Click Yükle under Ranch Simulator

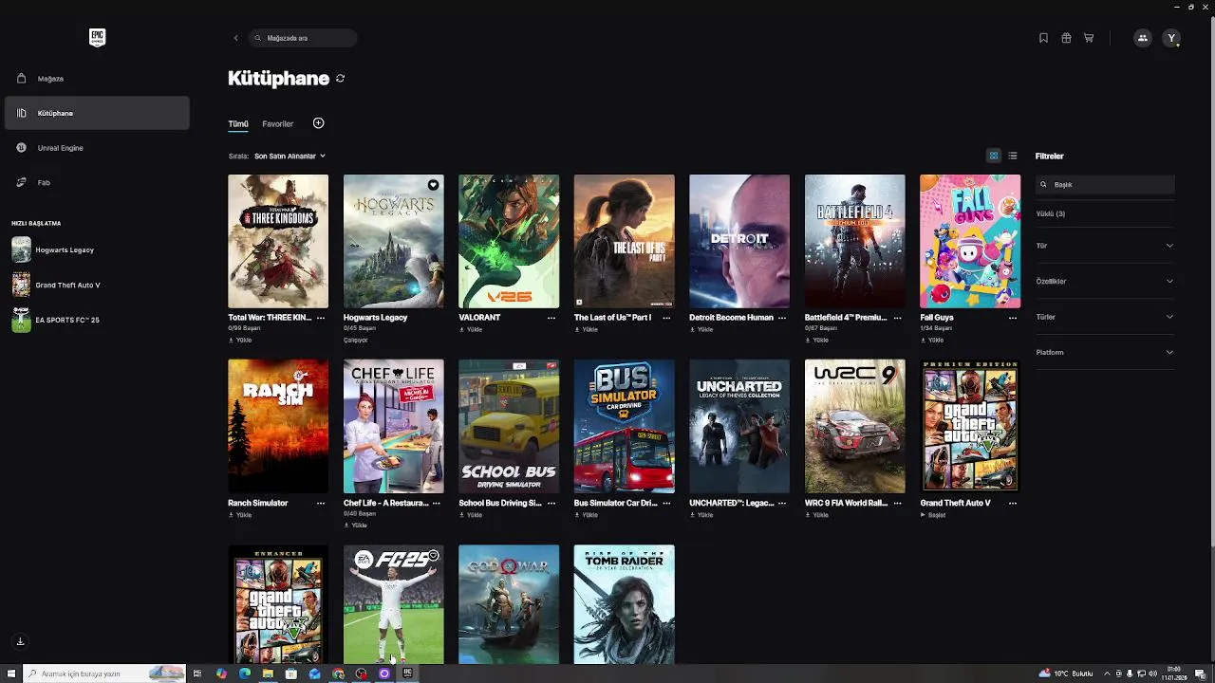(x=240, y=515)
